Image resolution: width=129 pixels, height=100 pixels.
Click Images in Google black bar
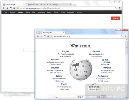click(x=20, y=12)
